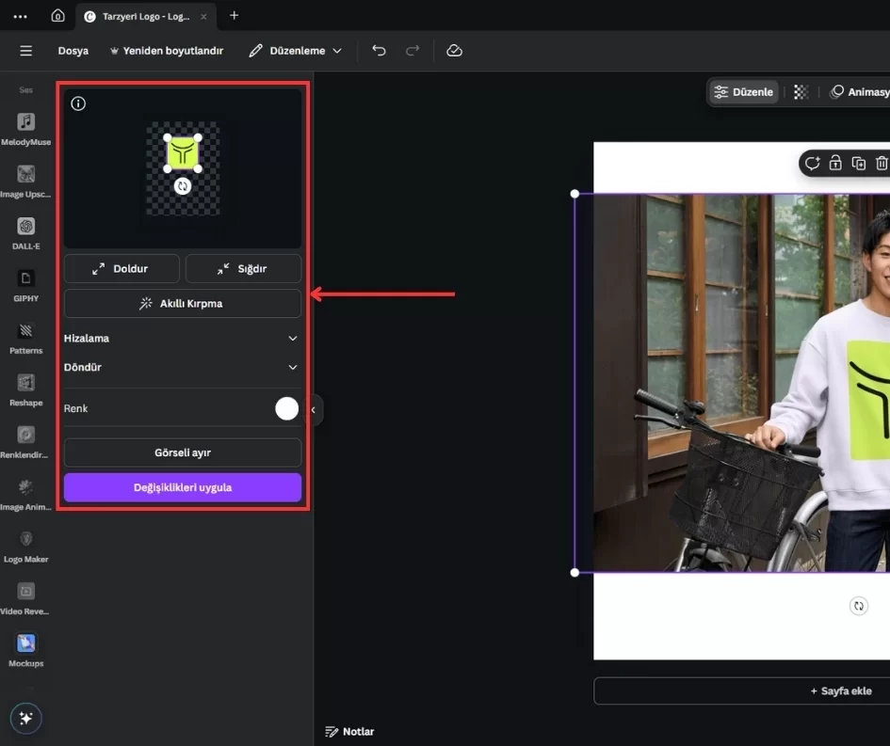
Task: Go to the home icon
Action: point(57,16)
